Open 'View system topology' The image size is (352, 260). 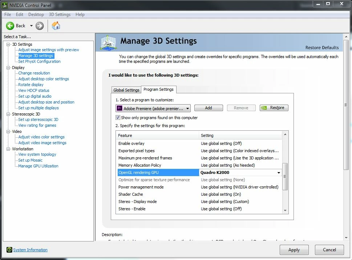[37, 154]
